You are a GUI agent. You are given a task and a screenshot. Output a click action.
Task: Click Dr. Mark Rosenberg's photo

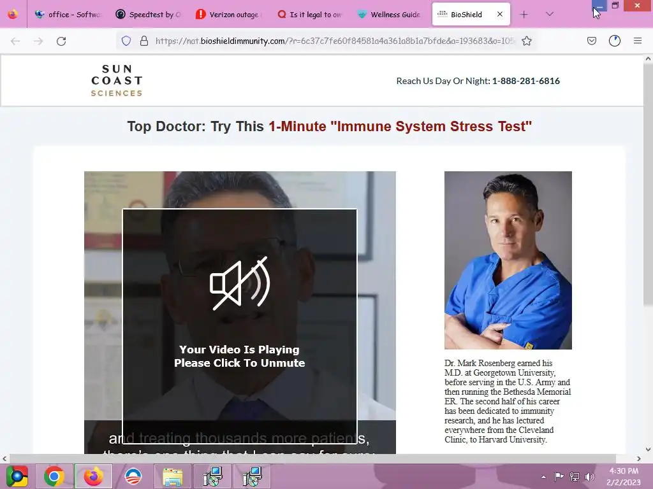[x=508, y=260]
